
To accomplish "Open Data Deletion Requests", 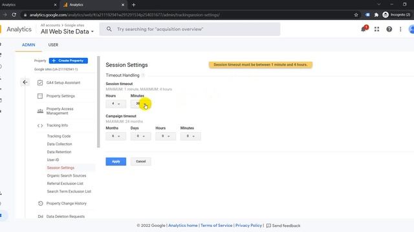I will [65, 217].
